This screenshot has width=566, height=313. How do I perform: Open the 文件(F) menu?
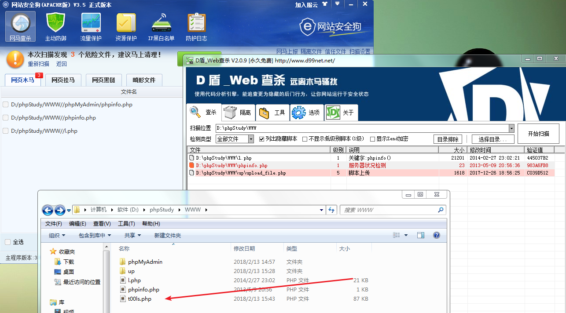tap(54, 224)
